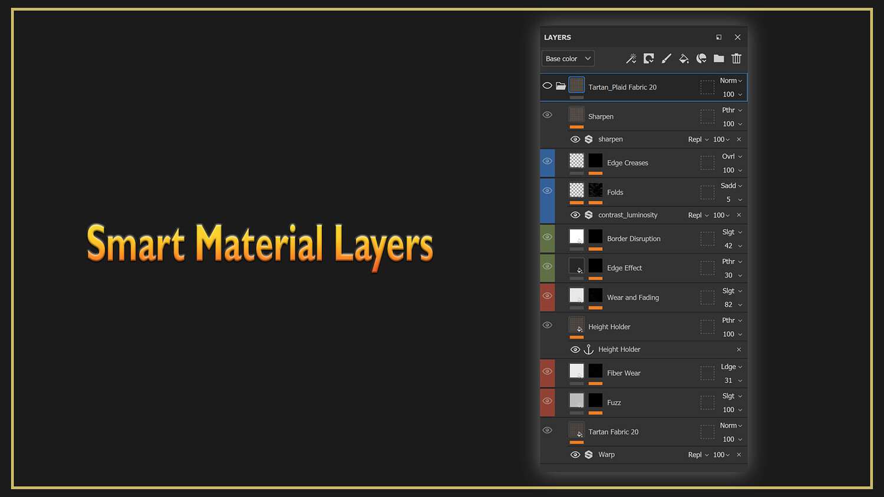
Task: Click dashed channel box on Tartan_Plaid Fabric 20 row
Action: tap(707, 87)
